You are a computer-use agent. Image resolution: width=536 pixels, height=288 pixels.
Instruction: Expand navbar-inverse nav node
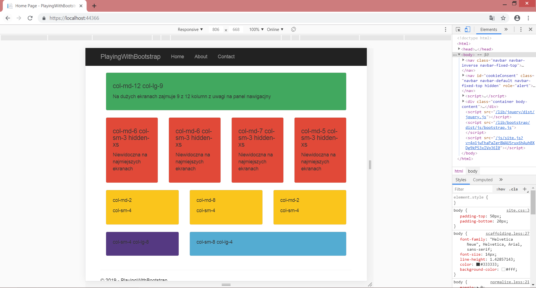pyautogui.click(x=463, y=60)
